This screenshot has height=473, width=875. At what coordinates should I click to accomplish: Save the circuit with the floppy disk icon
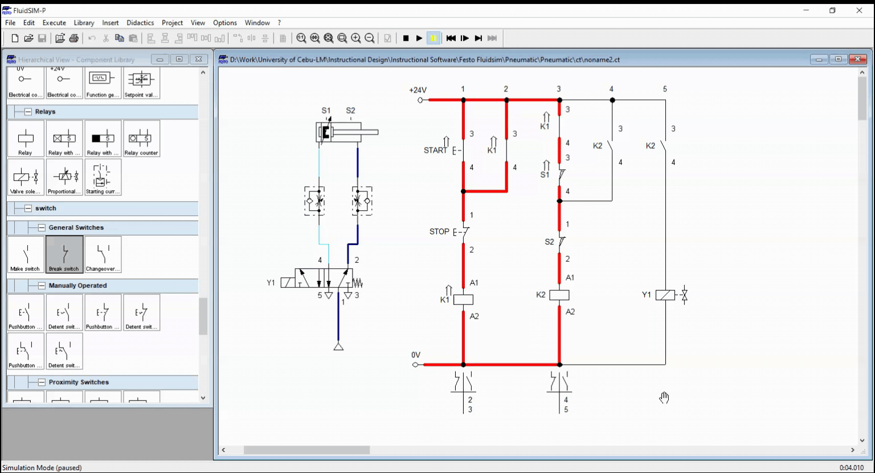[x=42, y=38]
